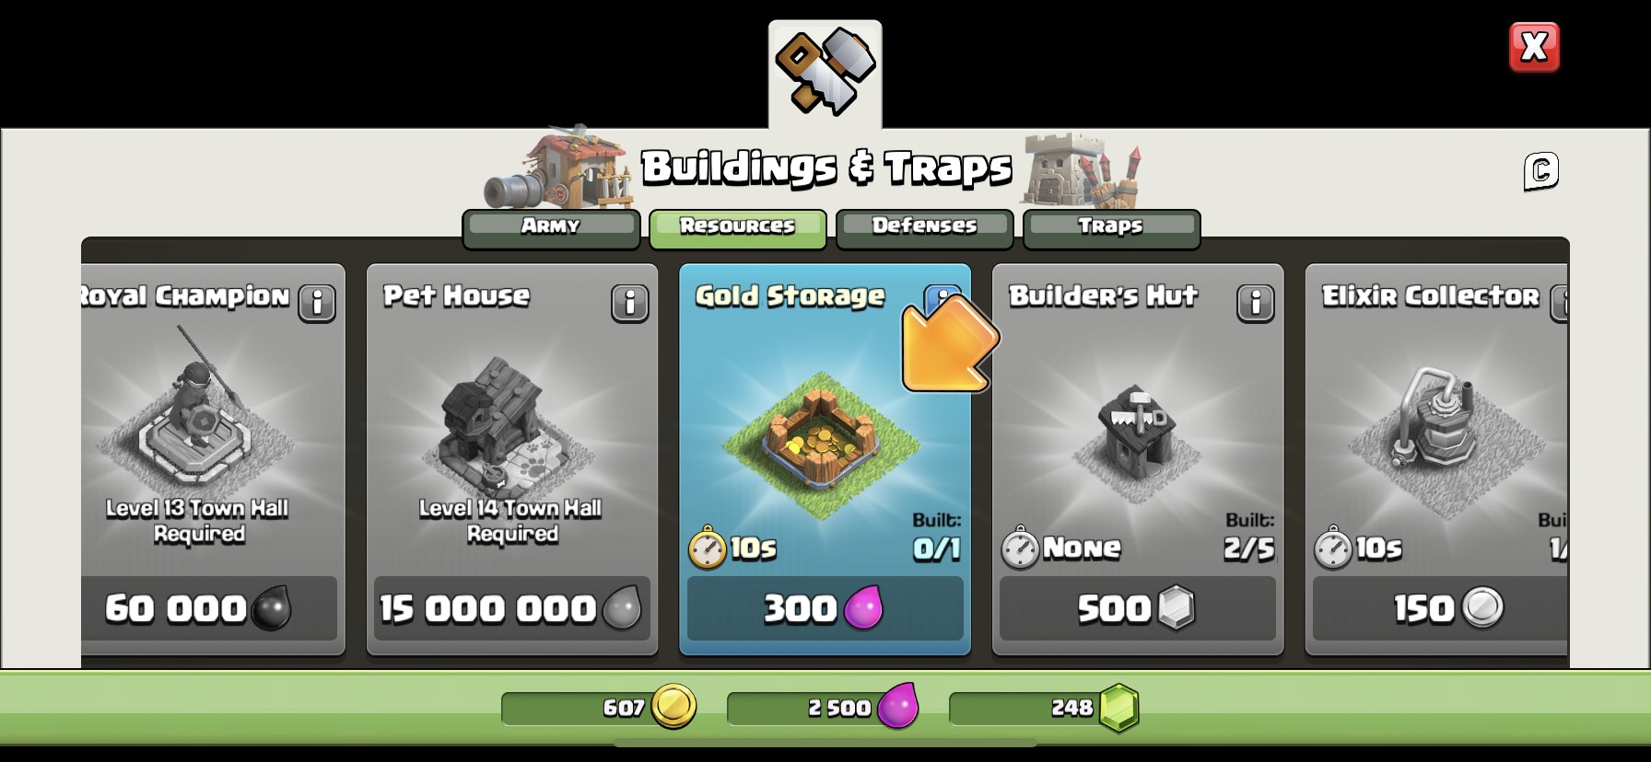This screenshot has width=1651, height=762.
Task: Tap the 500 gems Builder's Hut price
Action: pos(1138,608)
